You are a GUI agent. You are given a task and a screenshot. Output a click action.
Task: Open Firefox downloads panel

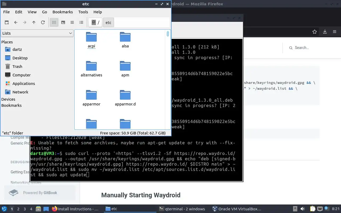pos(325,32)
